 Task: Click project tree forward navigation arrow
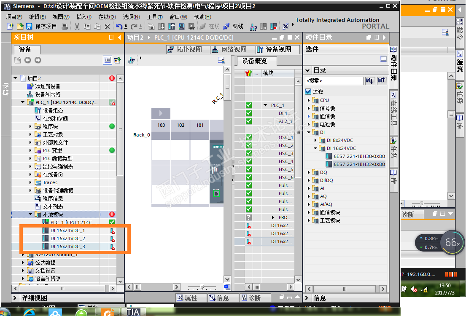[38, 60]
